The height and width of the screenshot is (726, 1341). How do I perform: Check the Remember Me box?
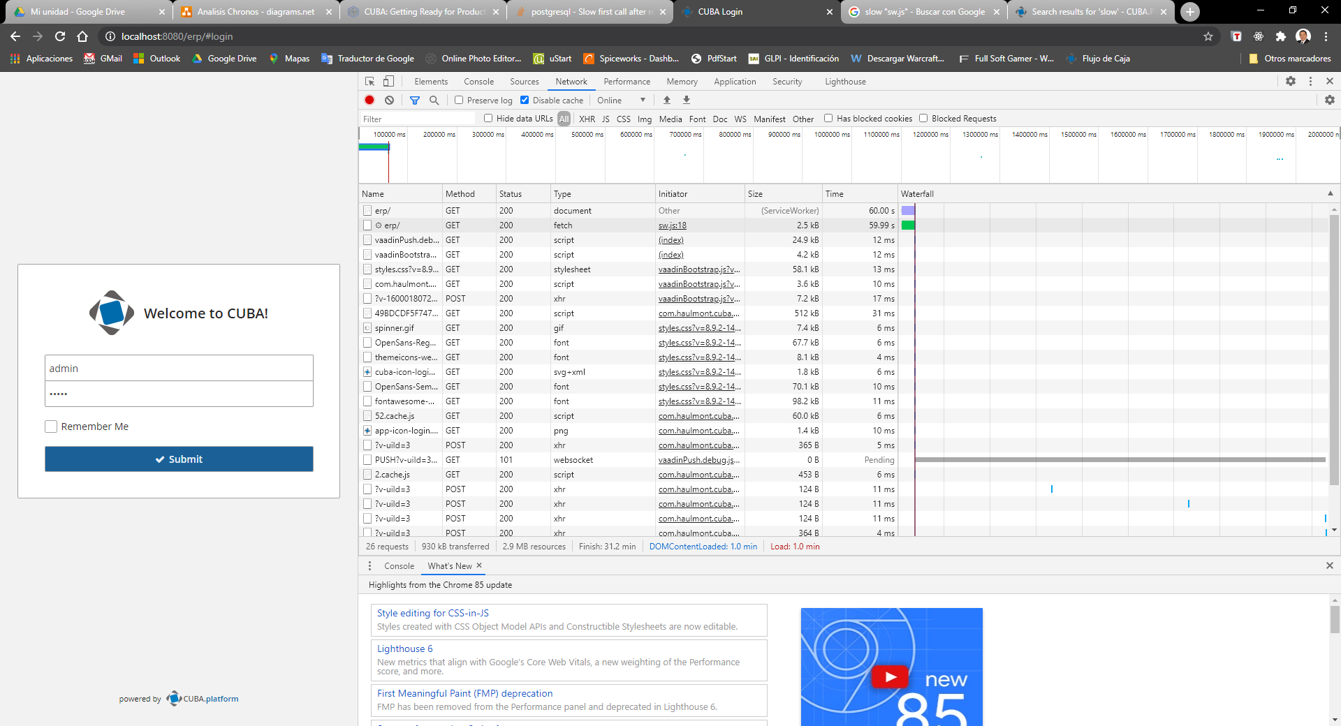[x=51, y=427]
